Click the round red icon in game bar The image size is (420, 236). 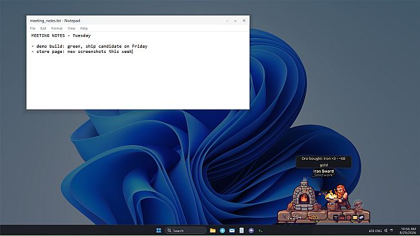(349, 217)
